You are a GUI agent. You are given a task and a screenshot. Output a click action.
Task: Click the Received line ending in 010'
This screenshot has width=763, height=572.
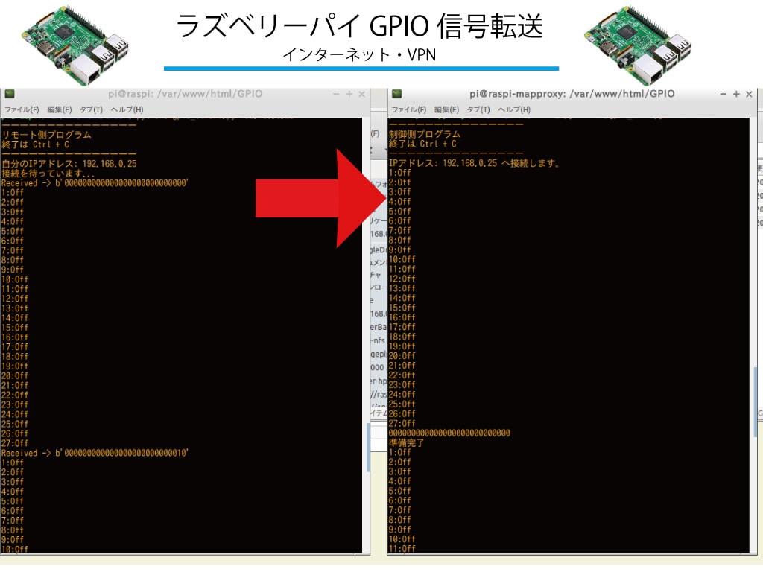point(95,453)
